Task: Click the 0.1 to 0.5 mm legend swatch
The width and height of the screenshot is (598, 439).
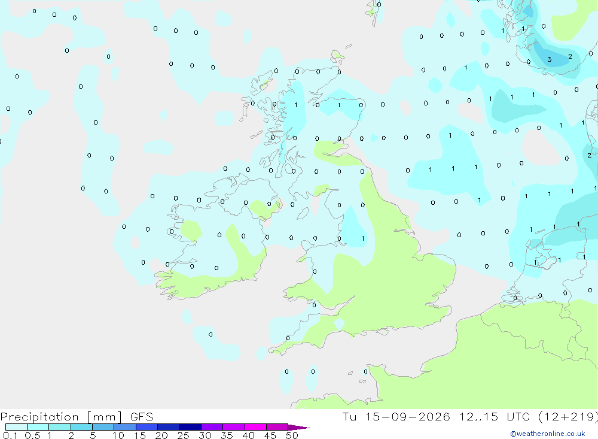Action: tap(16, 427)
